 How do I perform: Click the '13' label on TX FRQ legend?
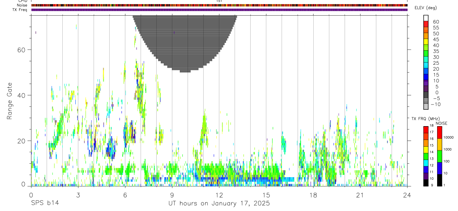(x=431, y=159)
